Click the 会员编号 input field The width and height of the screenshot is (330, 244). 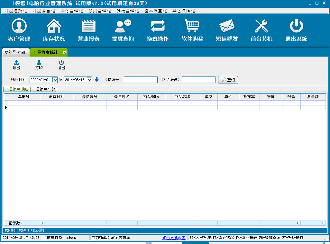click(x=141, y=80)
